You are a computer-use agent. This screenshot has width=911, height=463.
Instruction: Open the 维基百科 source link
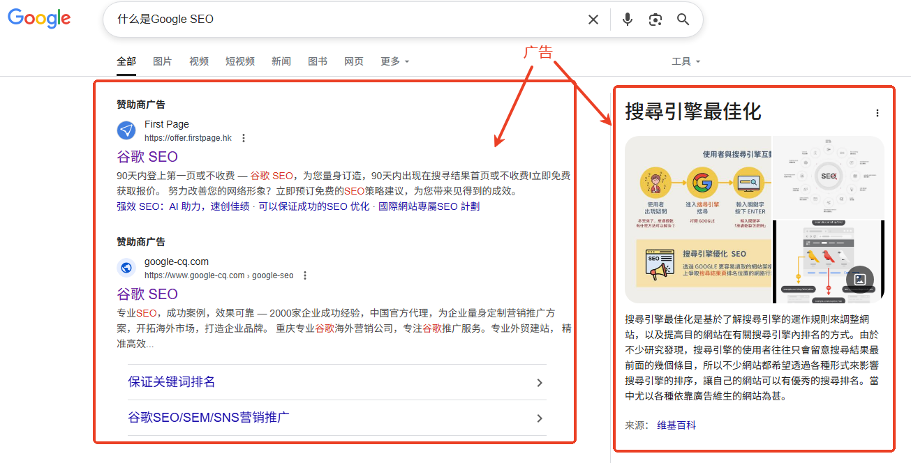coord(676,425)
